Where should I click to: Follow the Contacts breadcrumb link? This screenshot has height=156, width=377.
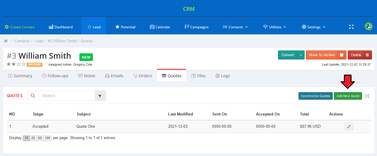(22, 41)
